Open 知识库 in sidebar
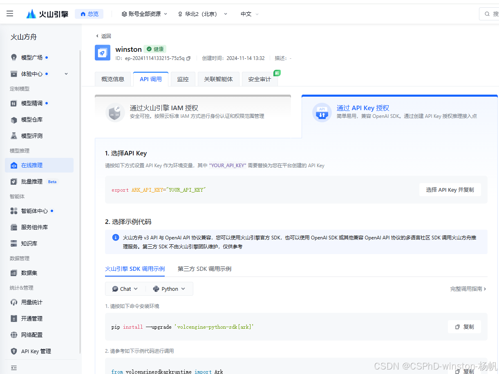 point(39,243)
